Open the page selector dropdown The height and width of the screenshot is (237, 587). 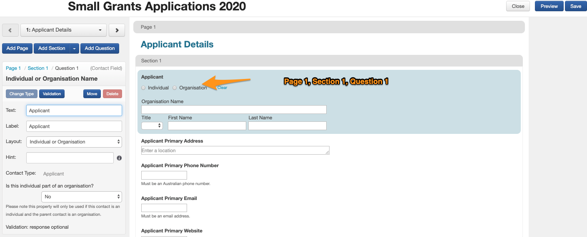pos(64,30)
